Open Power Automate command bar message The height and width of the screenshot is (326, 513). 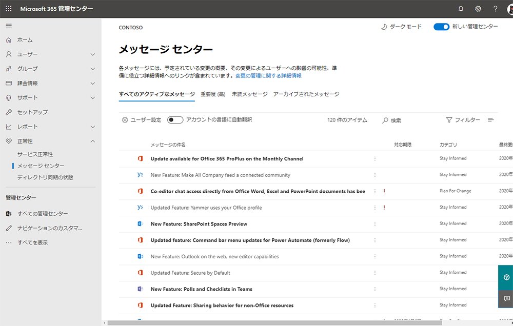250,240
